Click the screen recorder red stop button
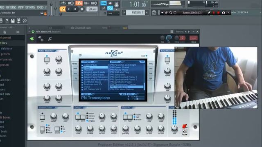 pyautogui.click(x=218, y=13)
